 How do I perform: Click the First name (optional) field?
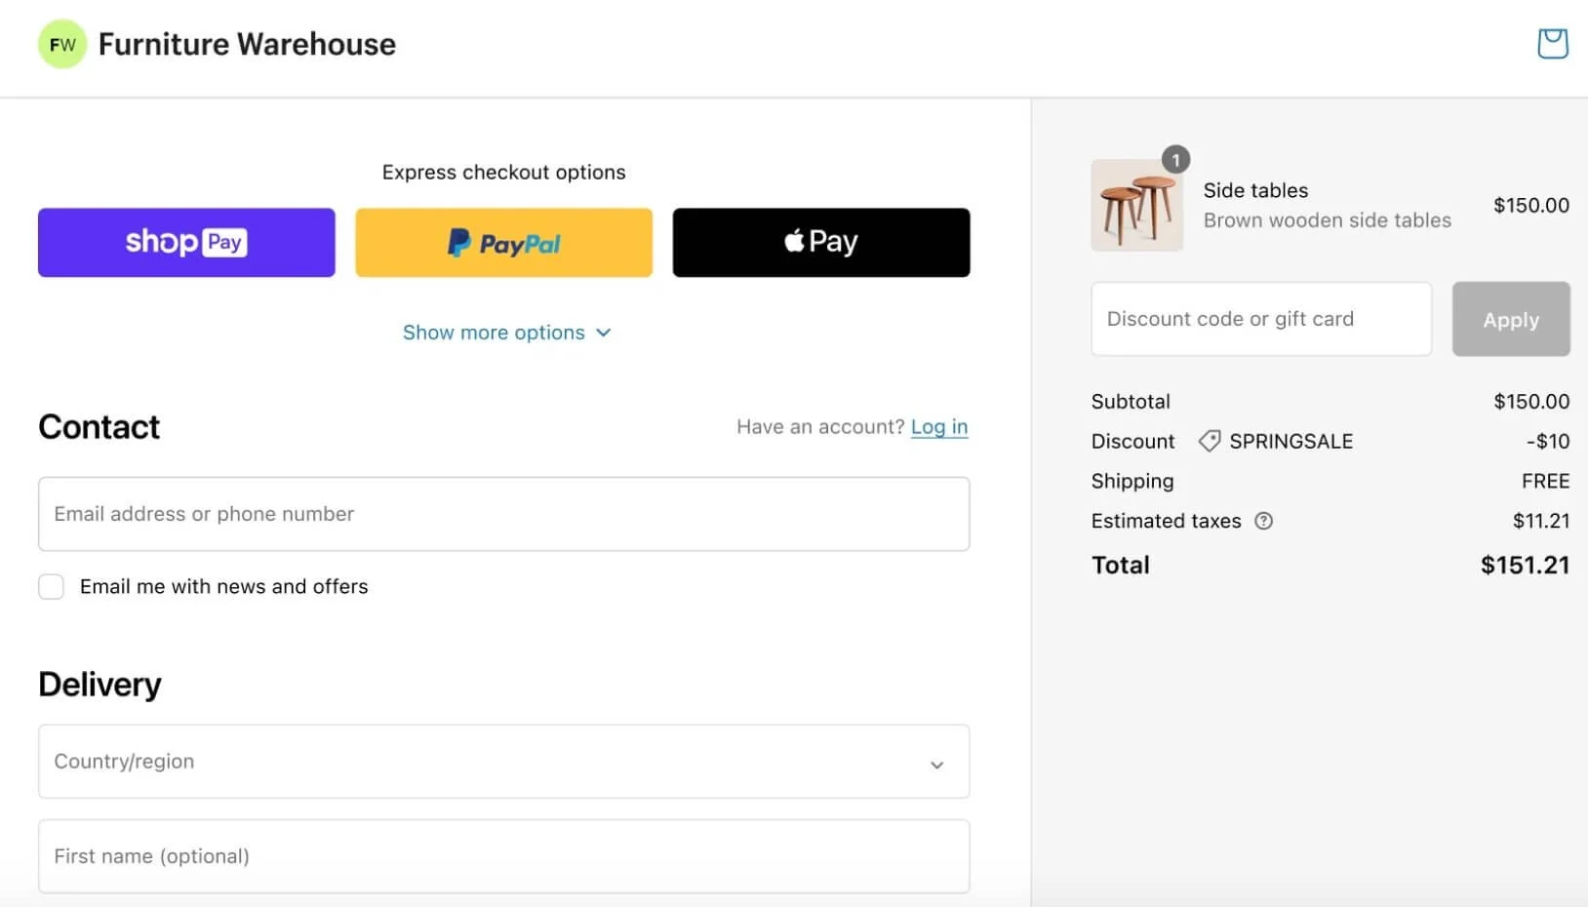pyautogui.click(x=503, y=856)
